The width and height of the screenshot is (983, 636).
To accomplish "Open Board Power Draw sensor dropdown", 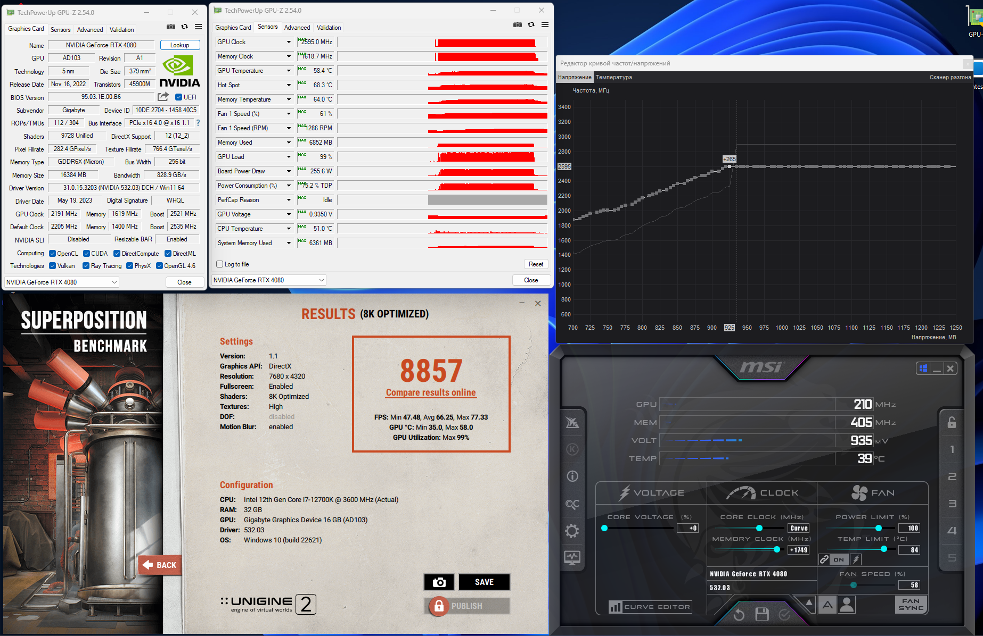I will click(289, 171).
